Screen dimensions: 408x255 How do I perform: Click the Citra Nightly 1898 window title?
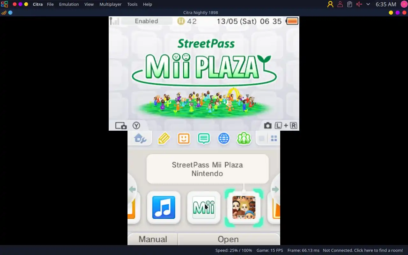(x=200, y=12)
